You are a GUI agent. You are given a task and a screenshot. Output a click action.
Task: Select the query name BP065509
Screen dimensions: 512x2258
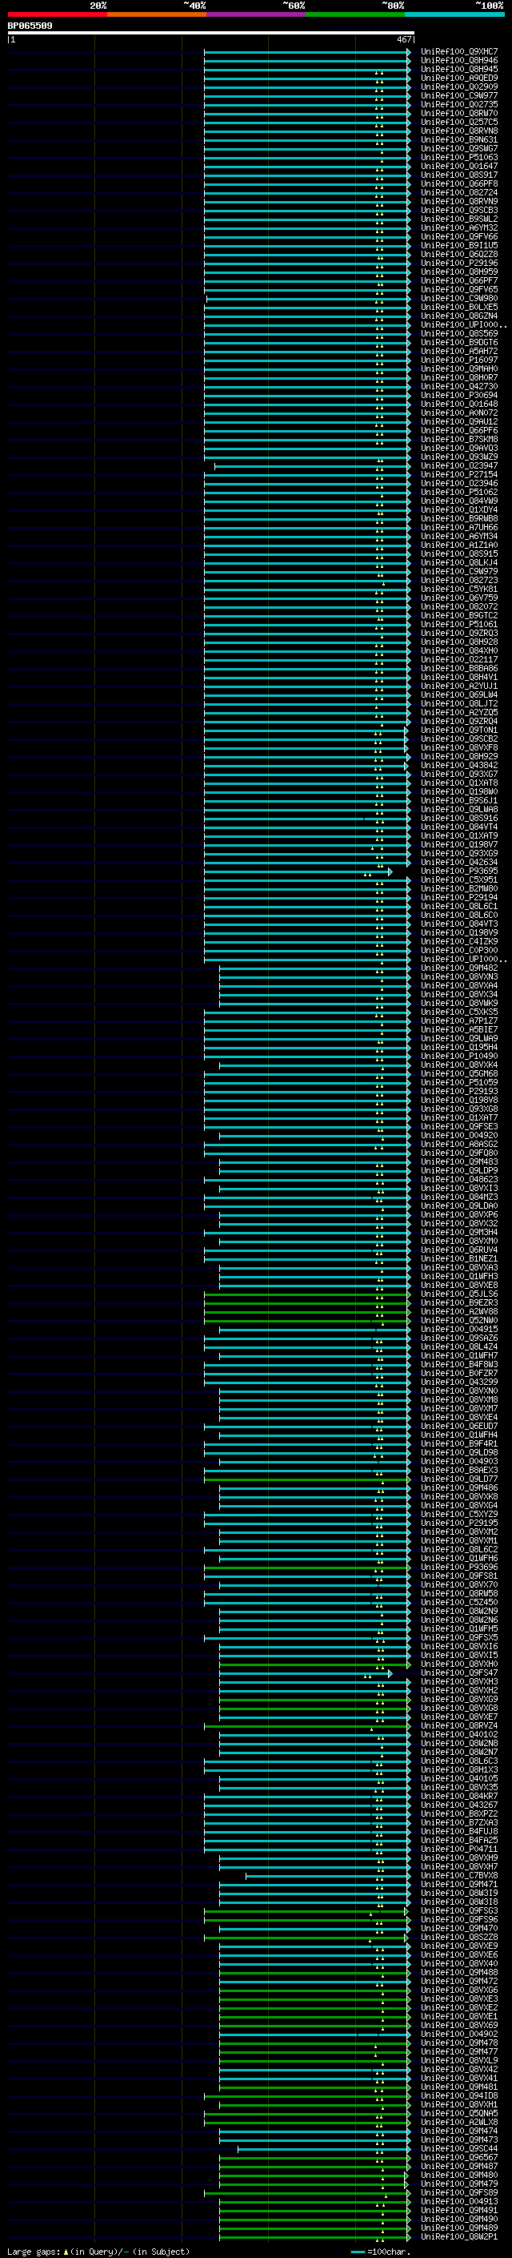coord(30,26)
